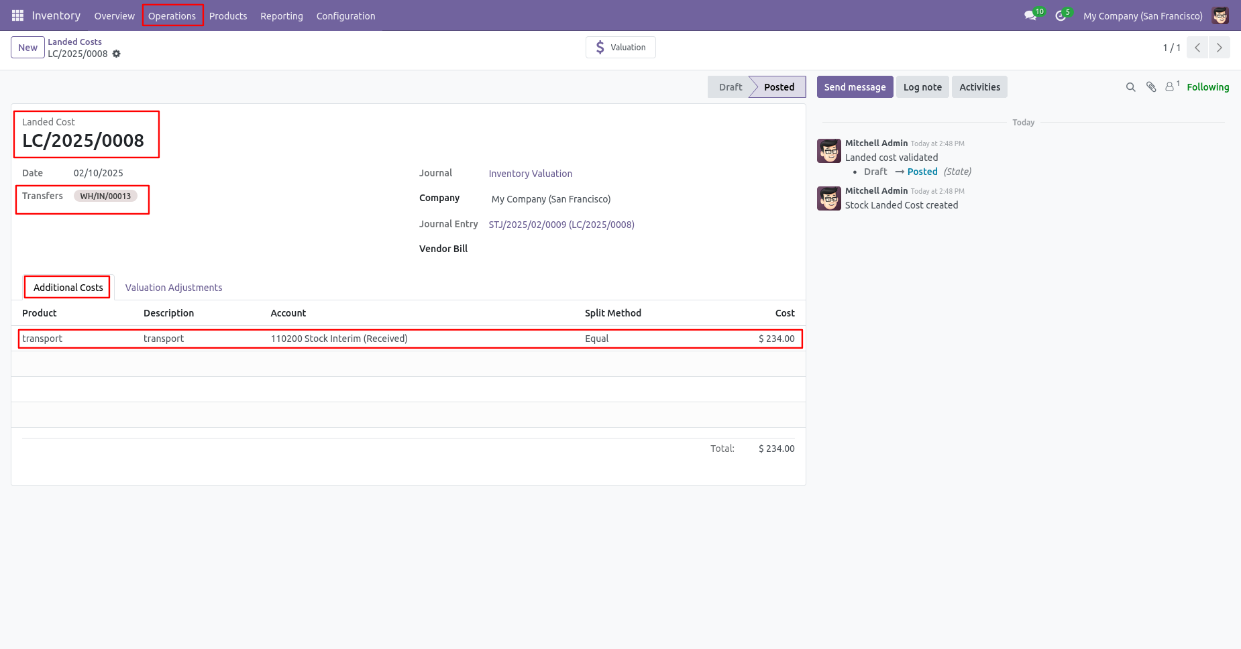The width and height of the screenshot is (1241, 649).
Task: Click the $ 234.00 cost cell in the transport row
Action: coord(776,339)
